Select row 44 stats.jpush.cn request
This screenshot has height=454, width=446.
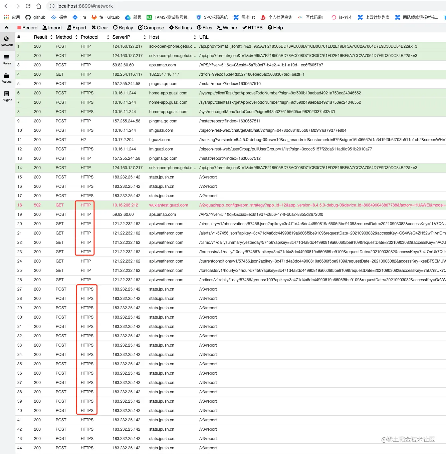[230, 448]
